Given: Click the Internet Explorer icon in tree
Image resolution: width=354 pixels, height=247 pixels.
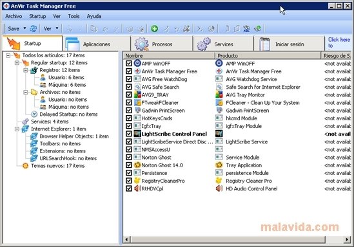Looking at the screenshot, I should click(x=25, y=129).
